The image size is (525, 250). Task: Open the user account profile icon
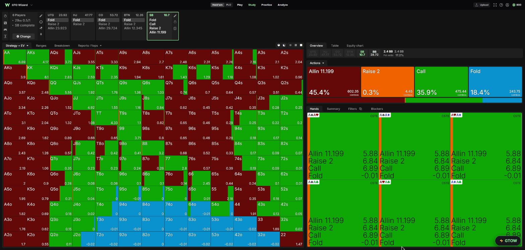pos(507,5)
